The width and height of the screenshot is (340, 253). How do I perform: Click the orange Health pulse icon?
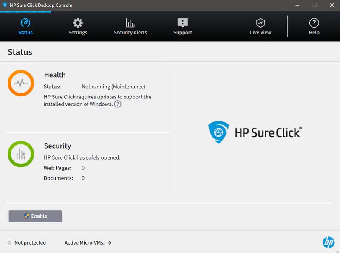(x=21, y=83)
